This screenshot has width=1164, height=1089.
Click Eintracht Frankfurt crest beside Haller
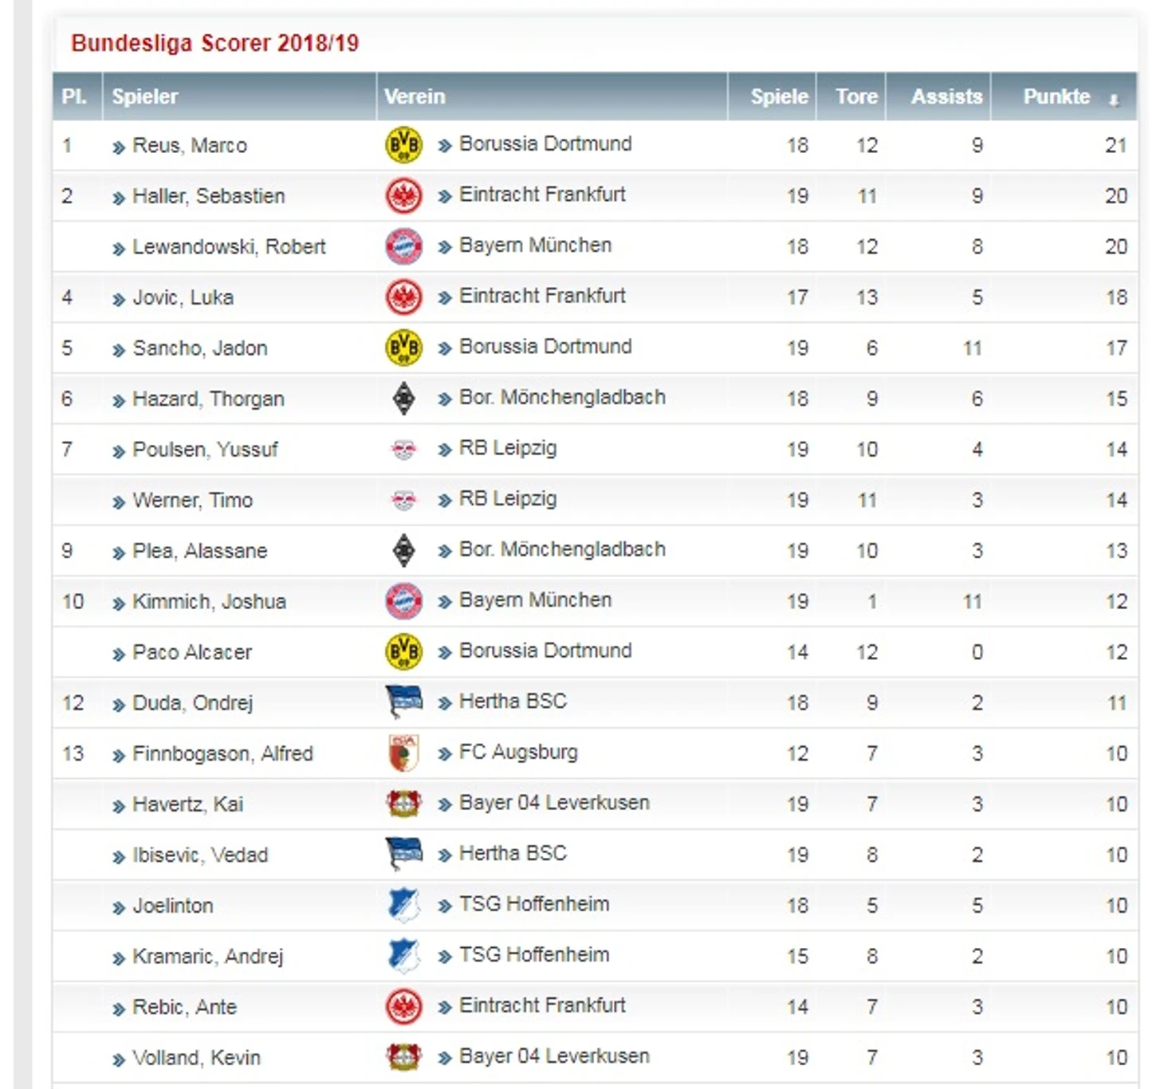pos(403,196)
